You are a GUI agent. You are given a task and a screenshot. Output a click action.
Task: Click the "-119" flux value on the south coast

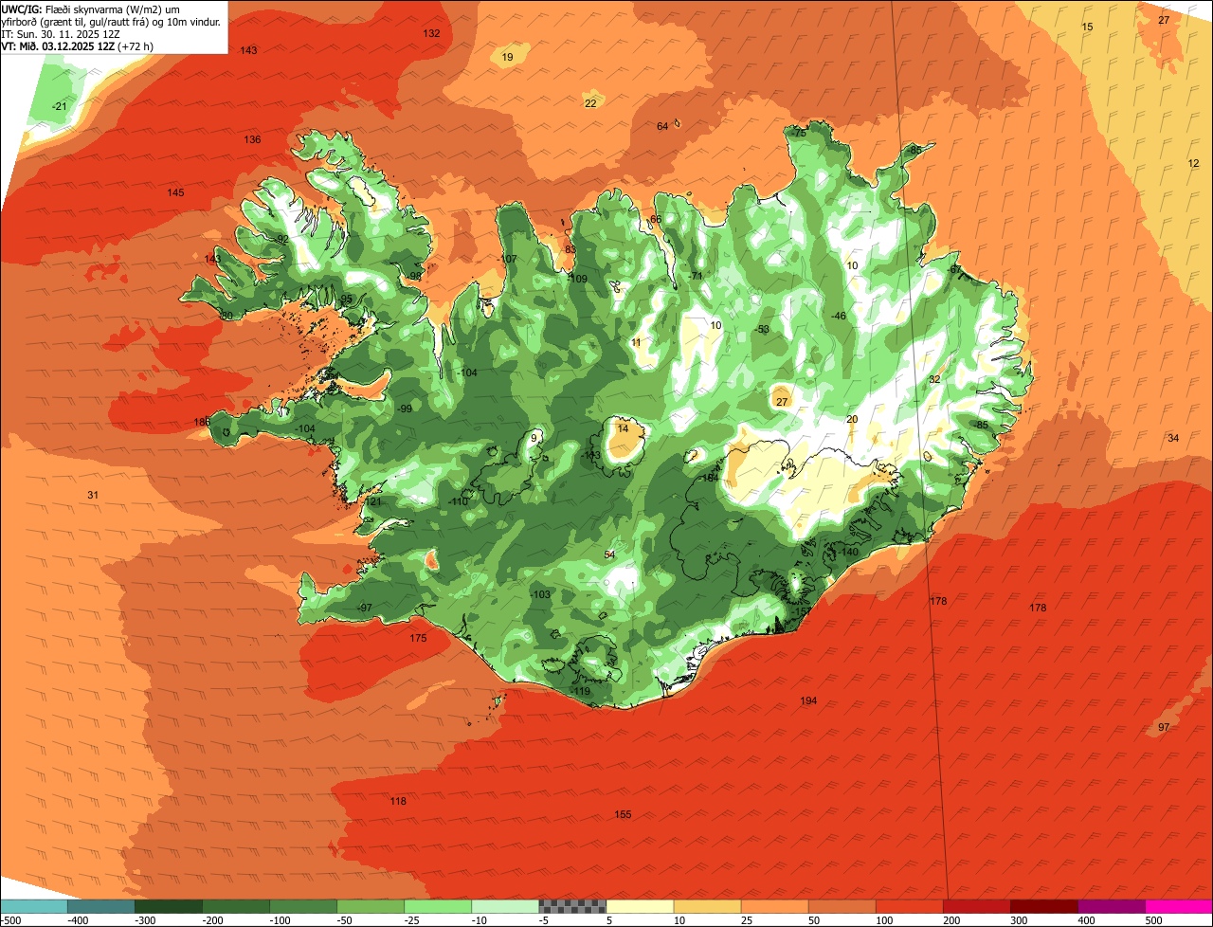(x=581, y=692)
